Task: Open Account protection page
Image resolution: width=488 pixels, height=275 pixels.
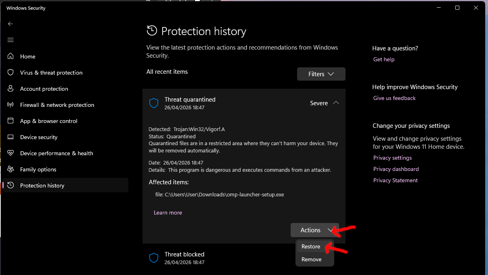Action: tap(65, 89)
